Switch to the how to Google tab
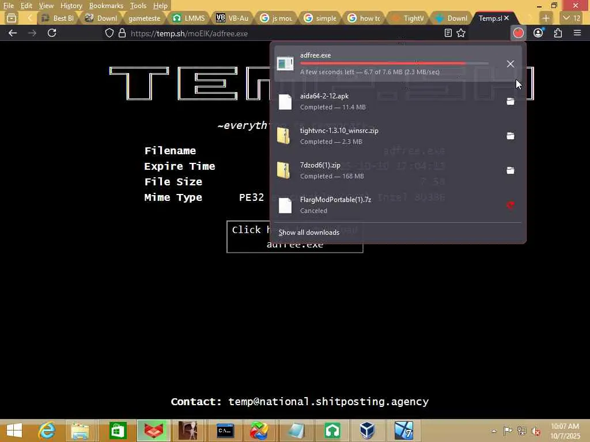The width and height of the screenshot is (590, 442). 364,18
